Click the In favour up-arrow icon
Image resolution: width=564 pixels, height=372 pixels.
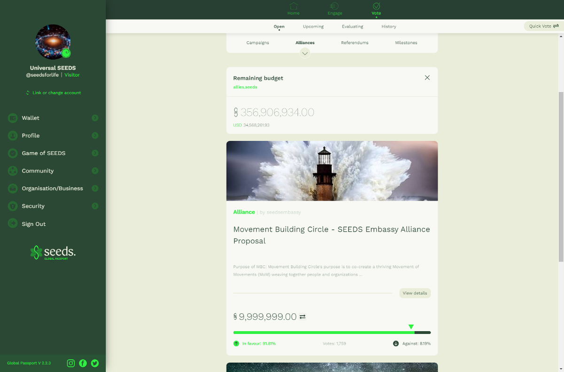pos(236,343)
